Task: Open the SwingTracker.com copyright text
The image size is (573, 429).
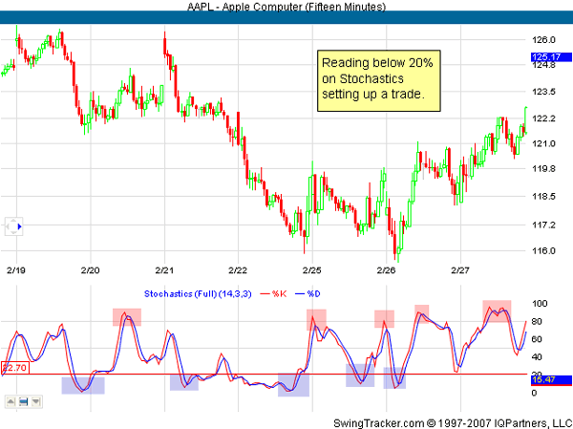Action: point(453,423)
